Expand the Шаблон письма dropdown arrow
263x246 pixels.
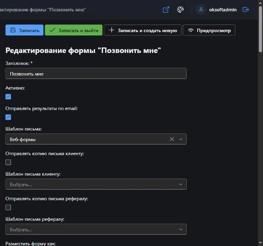coord(181,139)
